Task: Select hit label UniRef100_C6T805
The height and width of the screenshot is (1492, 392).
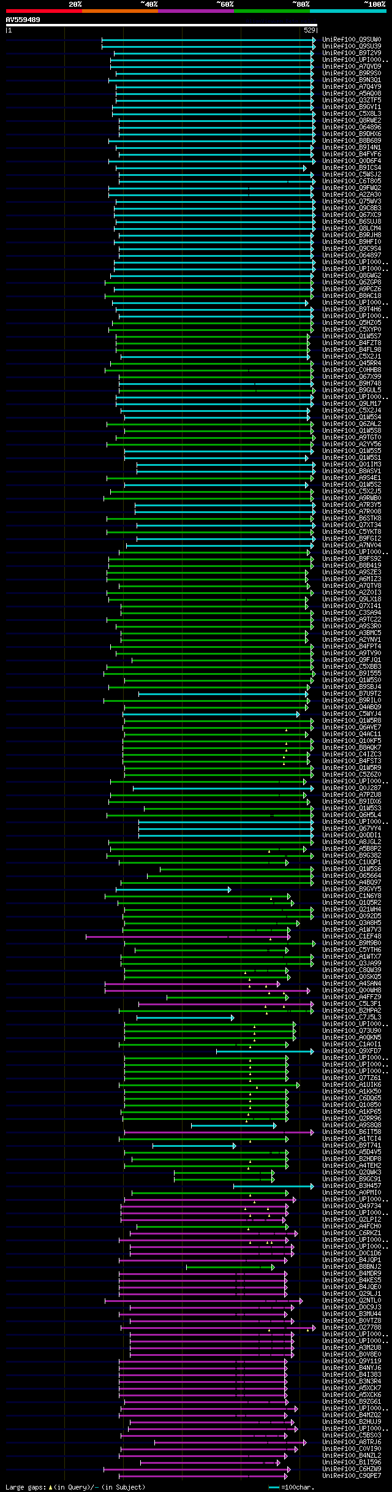Action: coord(352,181)
